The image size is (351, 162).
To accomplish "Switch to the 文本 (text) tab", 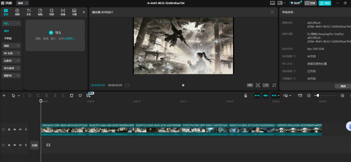I will point(29,12).
